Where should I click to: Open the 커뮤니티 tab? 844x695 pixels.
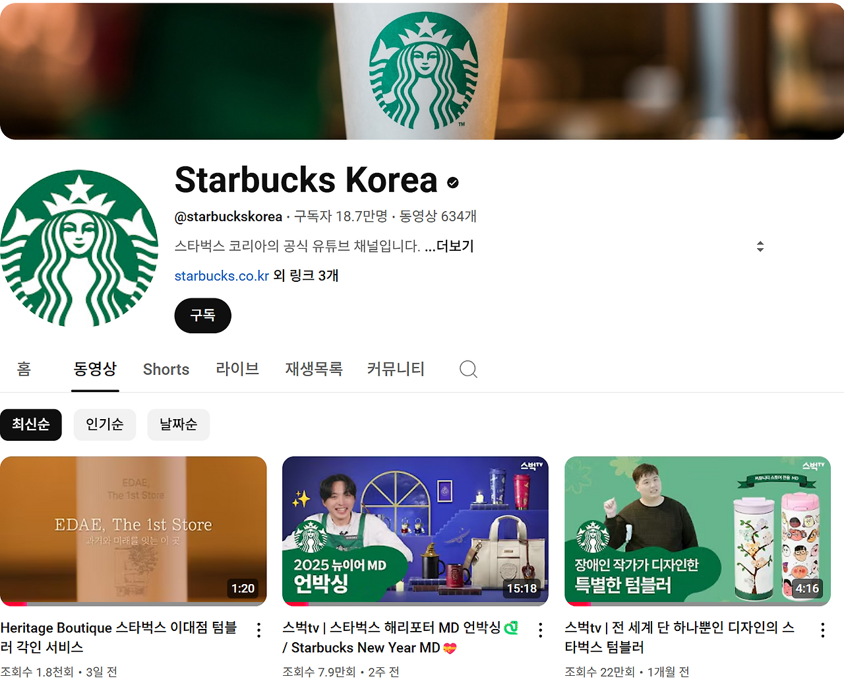(x=395, y=369)
